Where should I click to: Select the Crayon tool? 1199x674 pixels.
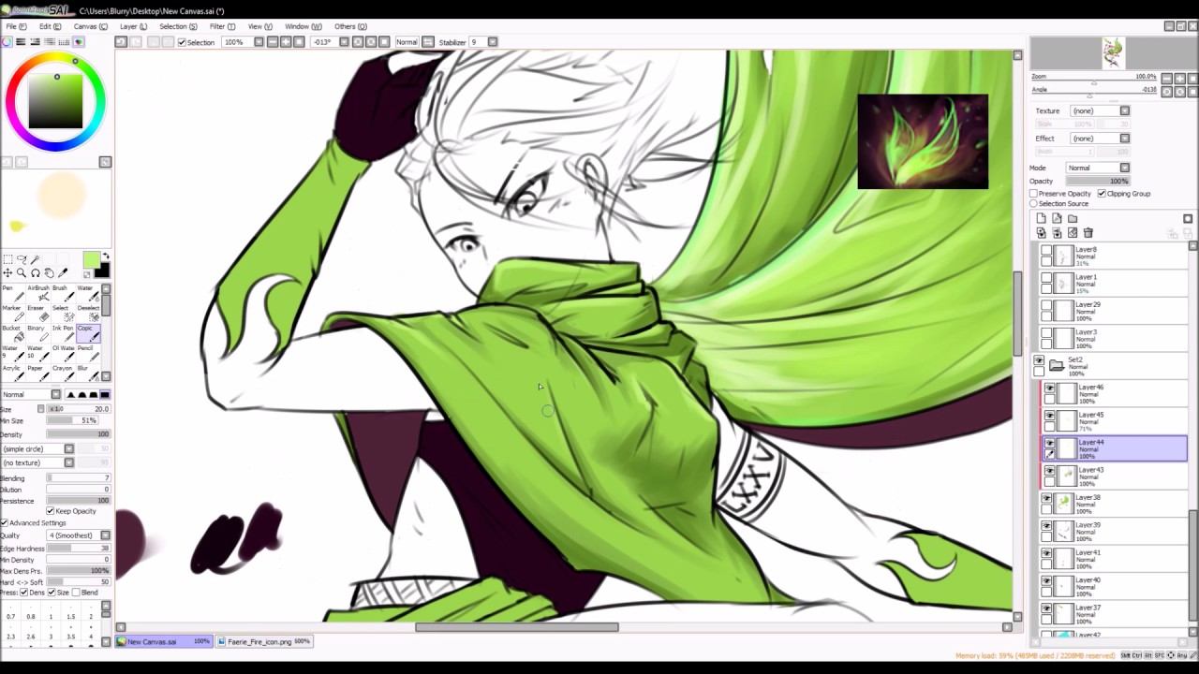click(64, 374)
